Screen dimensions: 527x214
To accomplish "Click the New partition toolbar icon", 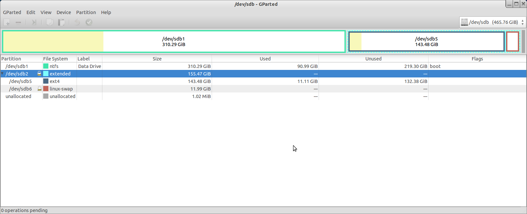I will (x=7, y=22).
